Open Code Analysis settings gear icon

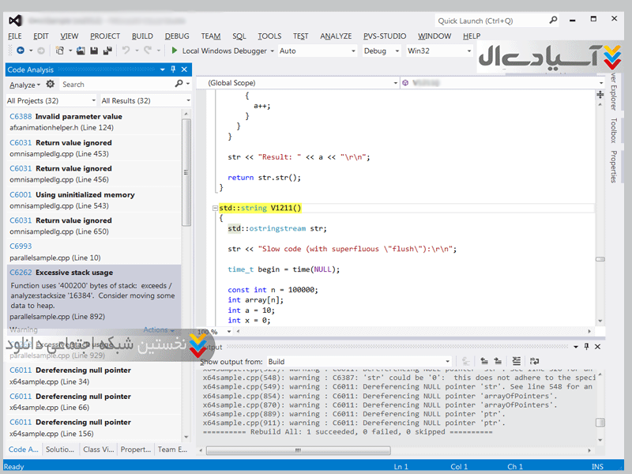pos(51,85)
